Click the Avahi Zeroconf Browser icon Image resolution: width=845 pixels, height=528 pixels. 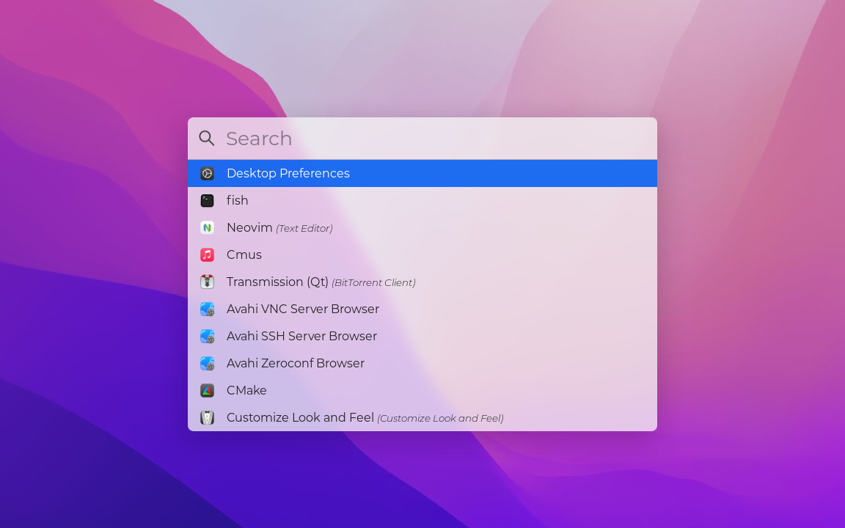[x=207, y=363]
